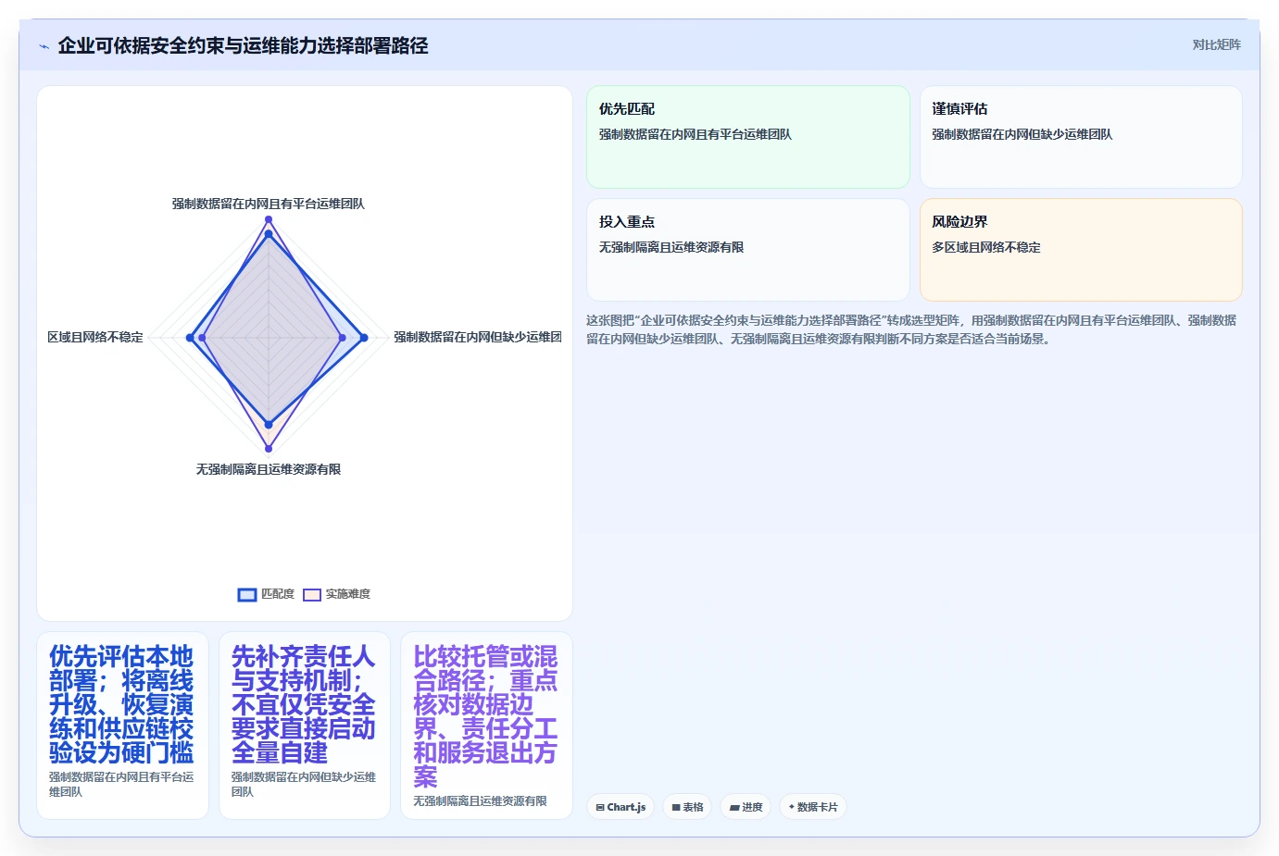Click the leftmost blue radar data point
The height and width of the screenshot is (856, 1279).
tap(191, 338)
